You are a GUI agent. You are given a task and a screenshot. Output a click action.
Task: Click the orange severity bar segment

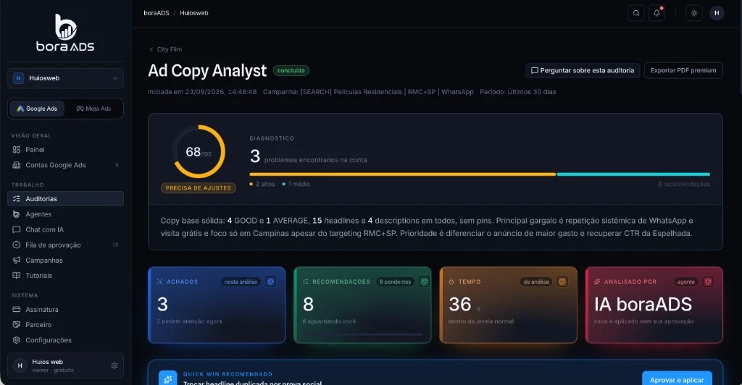tap(403, 174)
